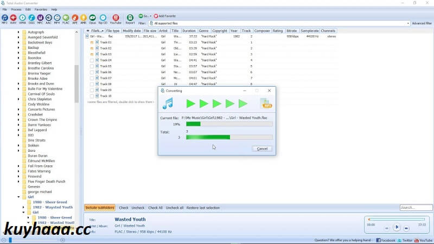Click the preview player seek bar
Image resolution: width=434 pixels, height=244 pixels.
click(x=397, y=220)
